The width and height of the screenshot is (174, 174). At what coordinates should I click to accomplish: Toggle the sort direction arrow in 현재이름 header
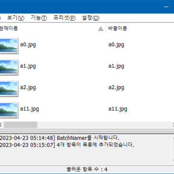(x=101, y=29)
